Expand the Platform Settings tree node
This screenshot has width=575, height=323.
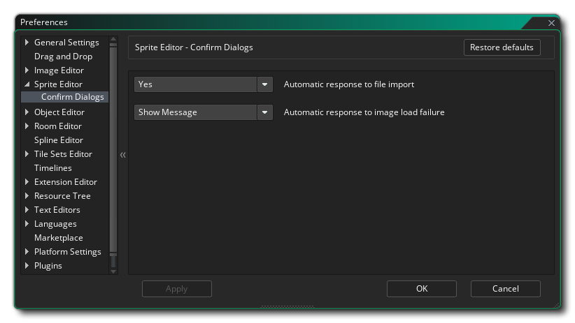27,252
